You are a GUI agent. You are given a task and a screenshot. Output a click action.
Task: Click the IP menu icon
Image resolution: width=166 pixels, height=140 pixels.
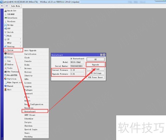6,39
